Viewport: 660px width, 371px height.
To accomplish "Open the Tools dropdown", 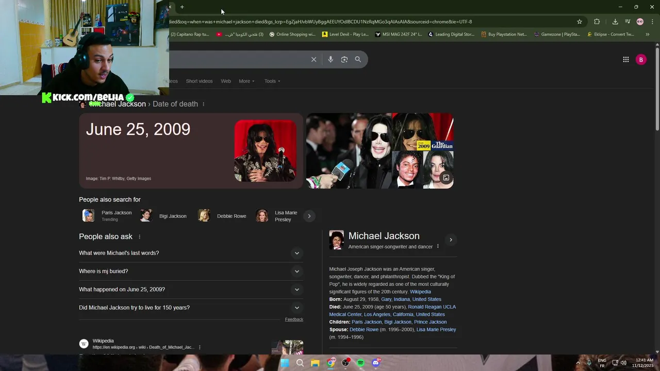I will point(272,81).
